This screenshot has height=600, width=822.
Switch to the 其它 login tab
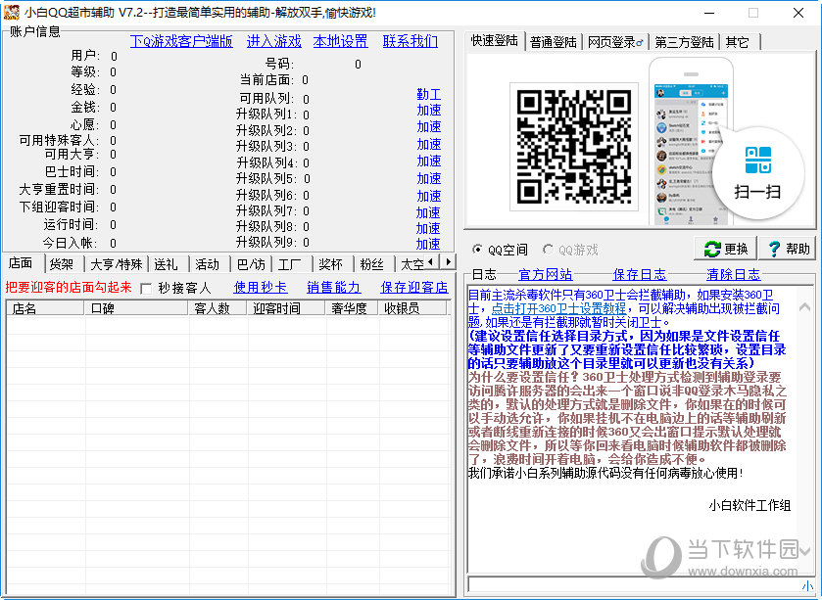click(x=739, y=42)
